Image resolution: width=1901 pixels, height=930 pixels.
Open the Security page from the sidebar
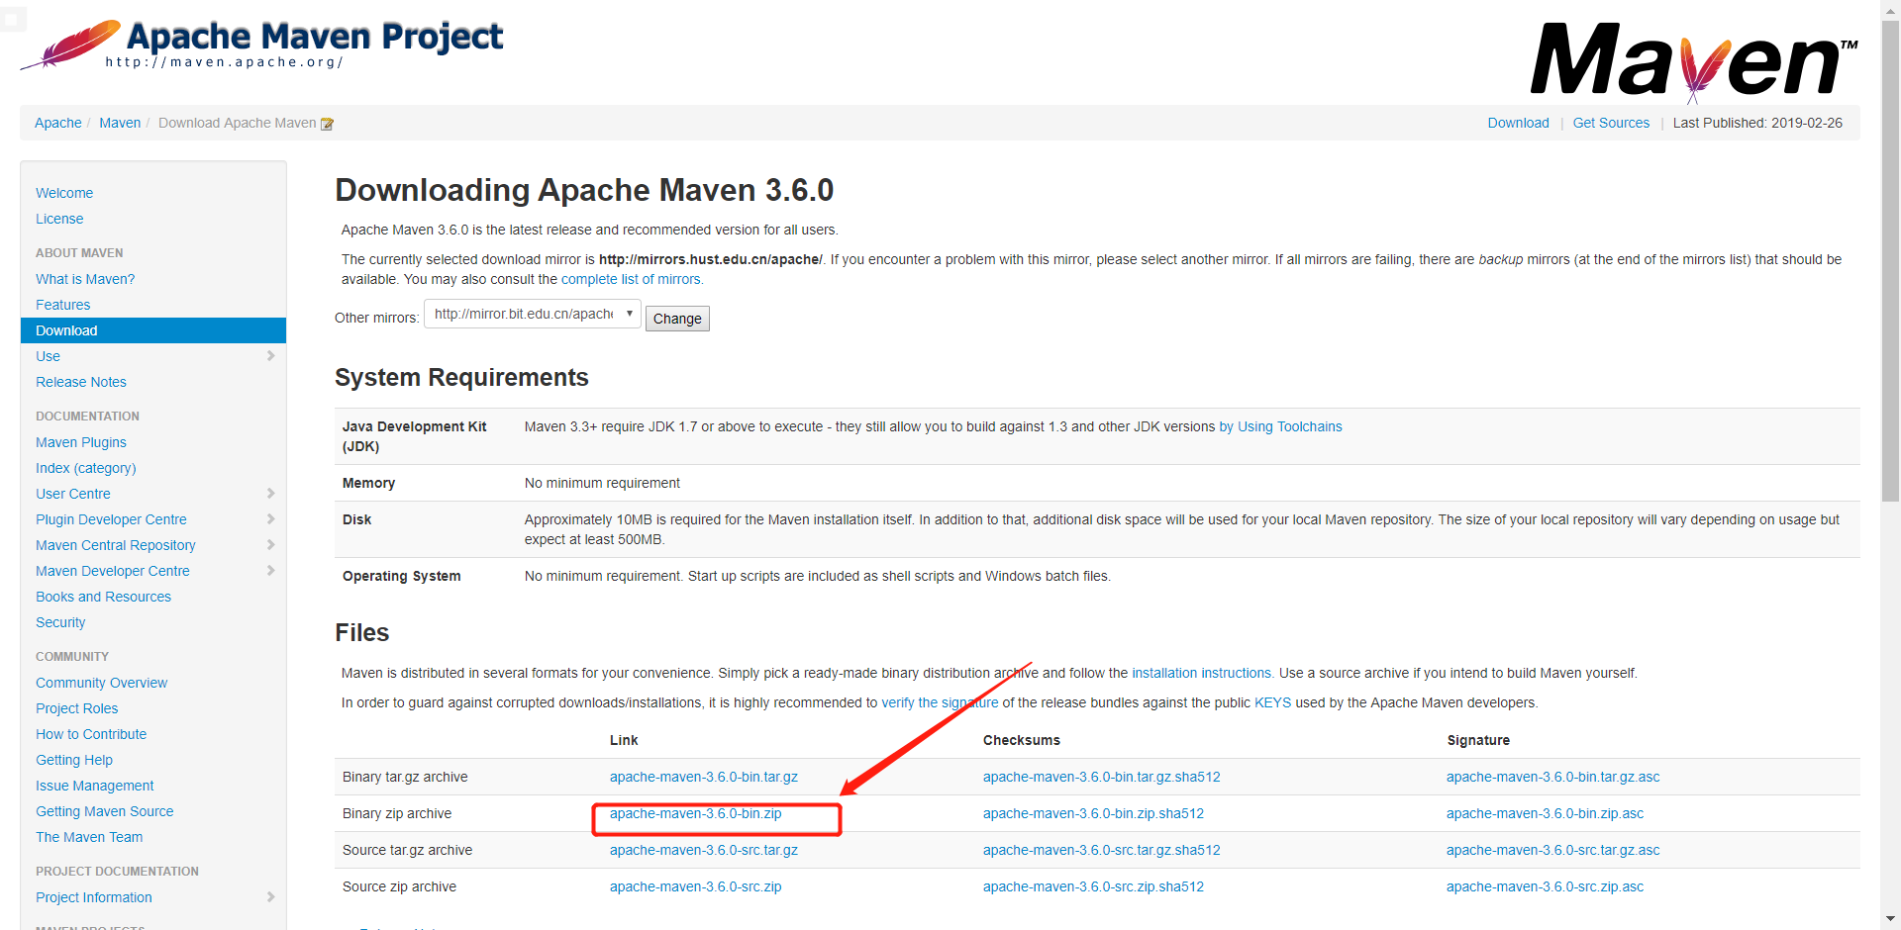click(59, 622)
